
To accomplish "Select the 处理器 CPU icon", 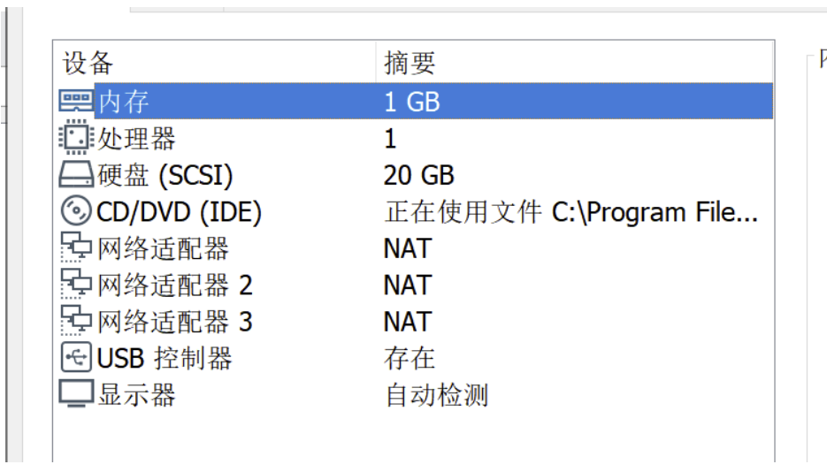I will [x=75, y=139].
